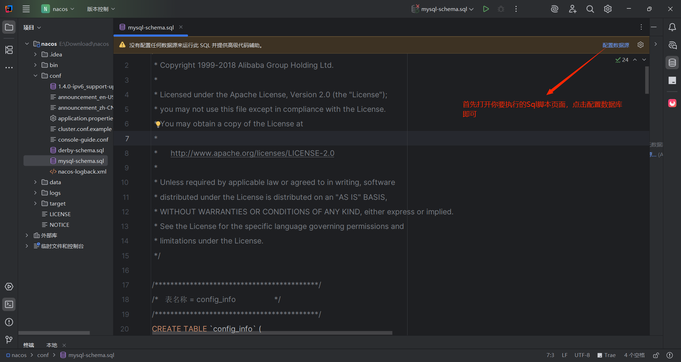This screenshot has width=681, height=362.
Task: Open run configuration mysql-schema.sql dropdown
Action: click(442, 9)
